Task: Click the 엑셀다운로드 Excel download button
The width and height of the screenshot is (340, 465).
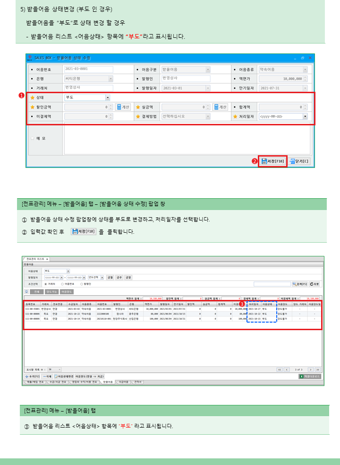Action: coord(310,376)
